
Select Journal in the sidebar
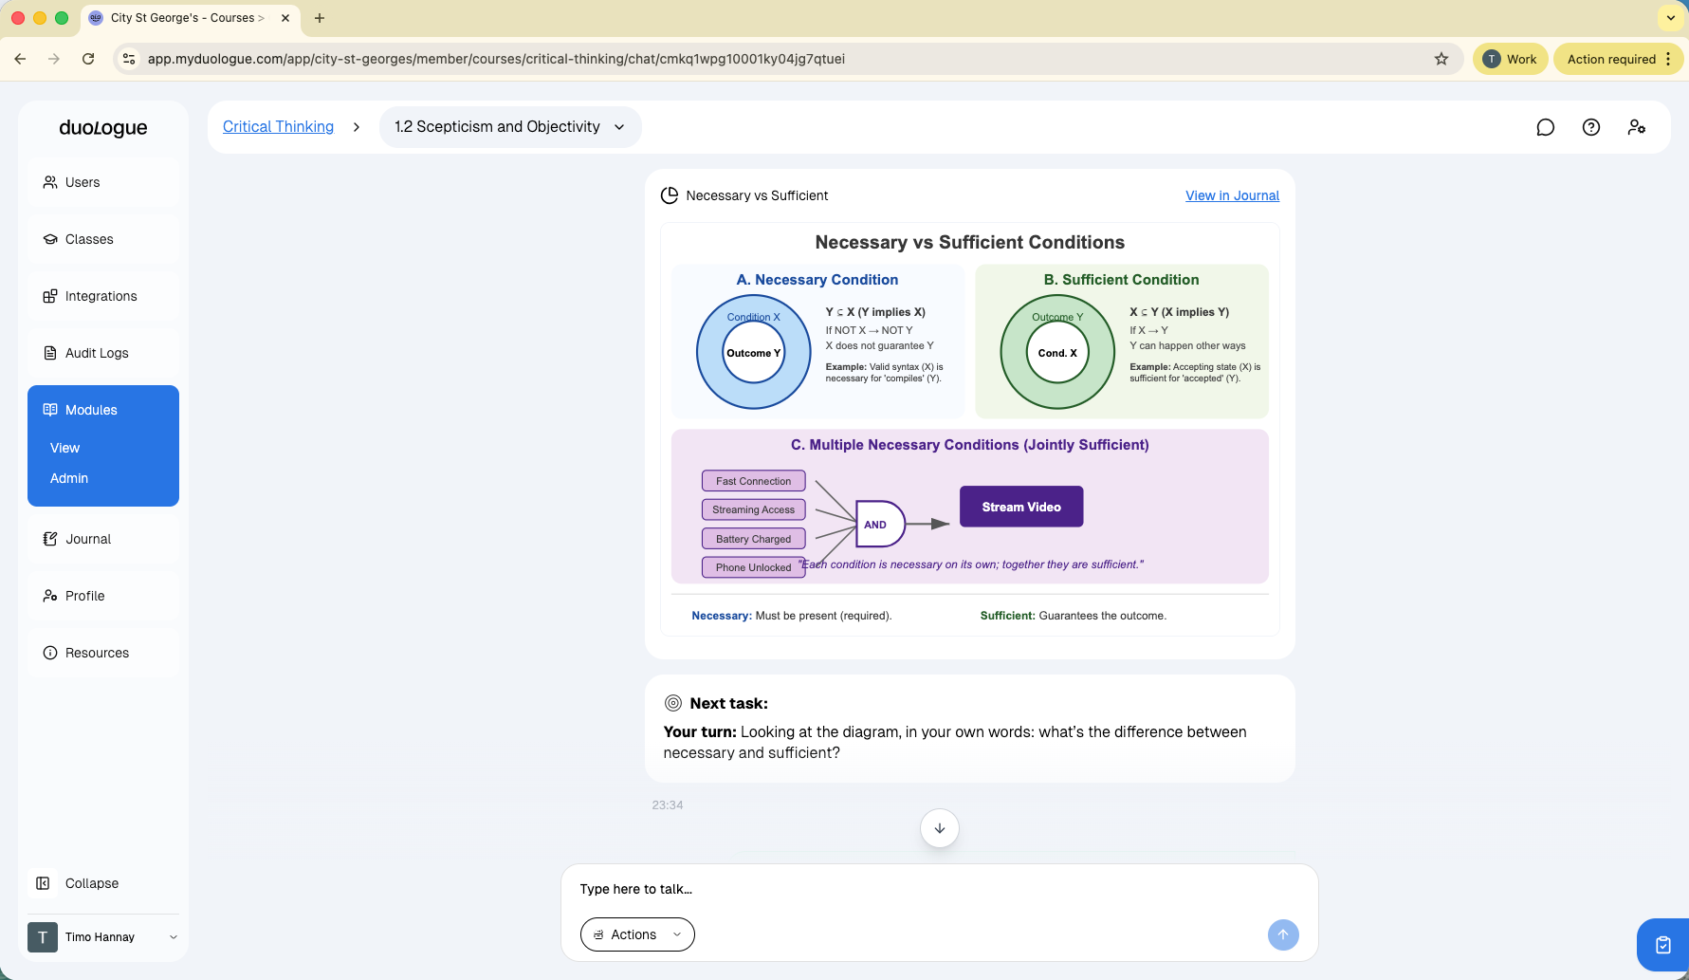pyautogui.click(x=103, y=539)
